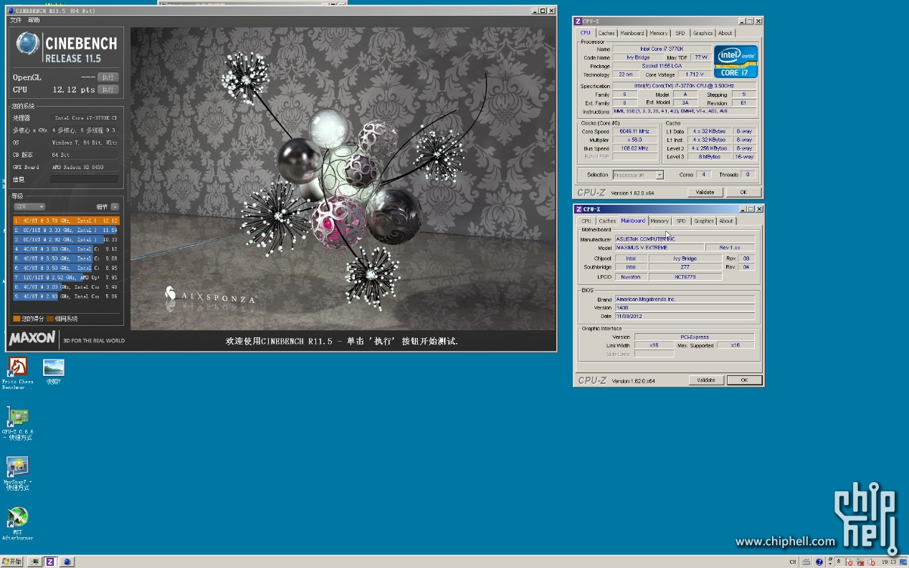
Task: Switch to the CPU-Z taskbar button
Action: pyautogui.click(x=50, y=562)
